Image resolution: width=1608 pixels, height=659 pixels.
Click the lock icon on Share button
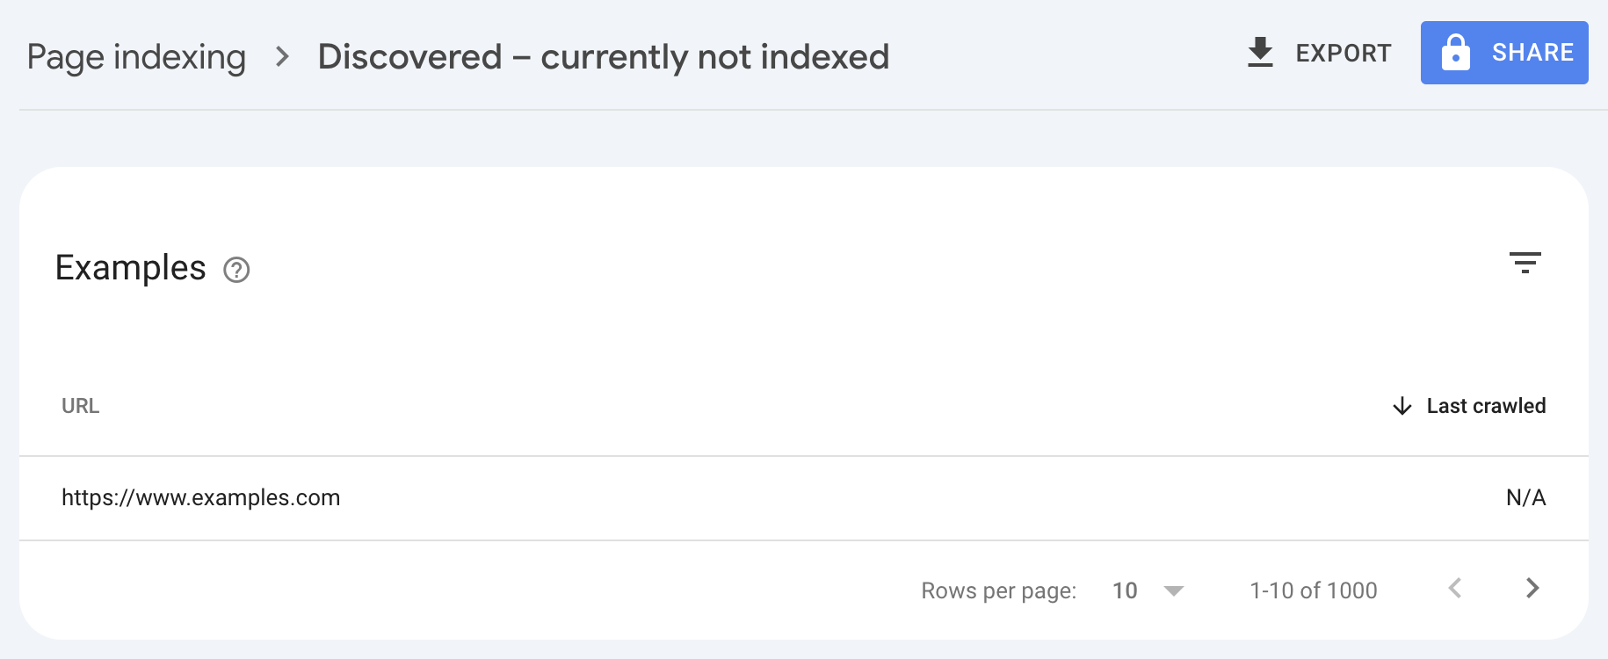(1455, 53)
